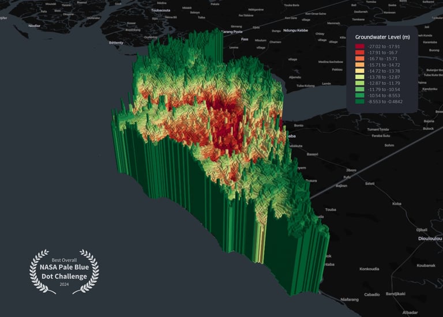Screen dimensions: 443x317
Task: Click the Niafarang place label
Action: 350,300
